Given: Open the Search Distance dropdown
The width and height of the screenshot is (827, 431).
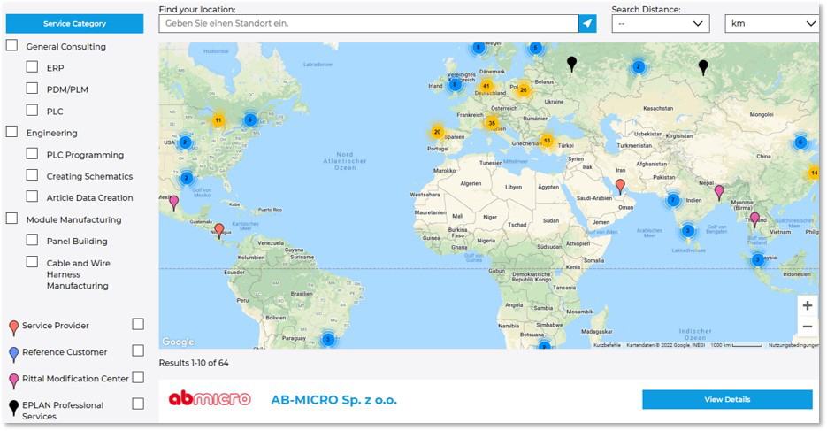Looking at the screenshot, I should coord(661,24).
